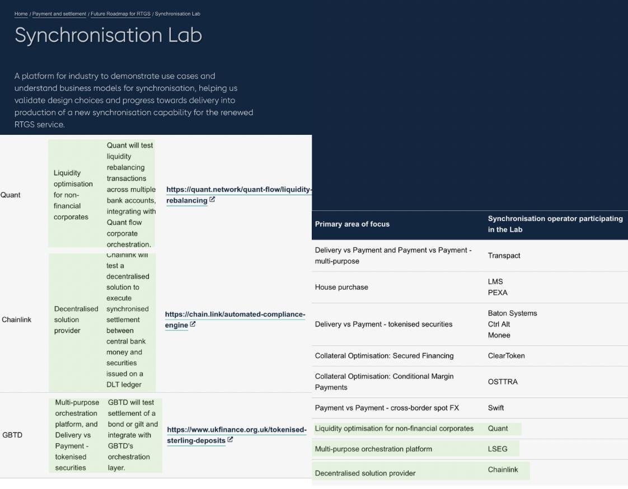Screen dimensions: 628x489
Task: Click right-table 'Multi-purpose orchestration platform' focus cell
Action: tap(373, 449)
